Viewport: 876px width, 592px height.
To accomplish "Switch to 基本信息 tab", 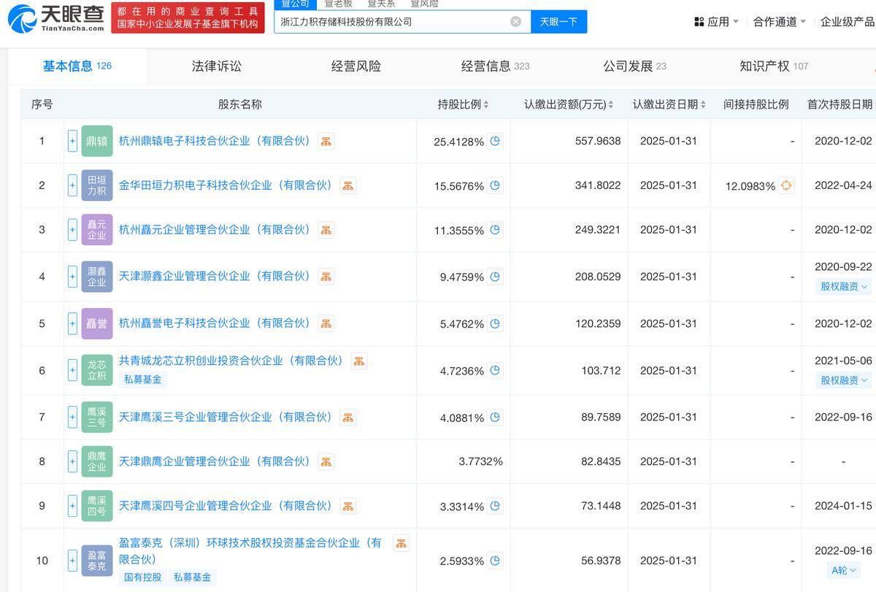I will pos(77,66).
